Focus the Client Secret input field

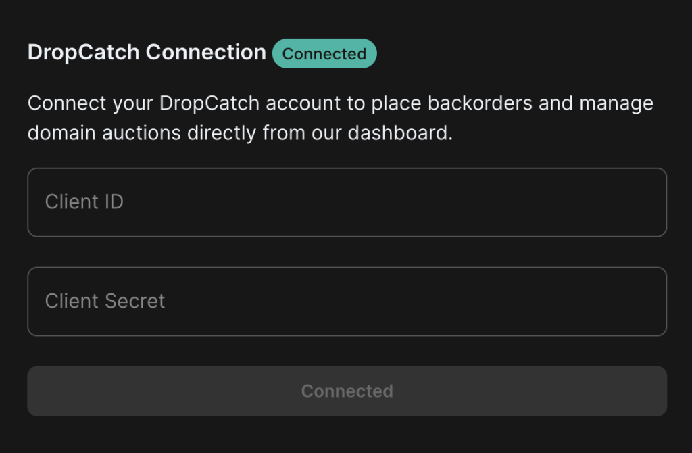click(x=347, y=302)
